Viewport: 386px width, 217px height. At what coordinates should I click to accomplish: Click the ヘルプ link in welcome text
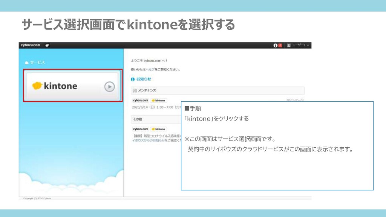pos(150,69)
